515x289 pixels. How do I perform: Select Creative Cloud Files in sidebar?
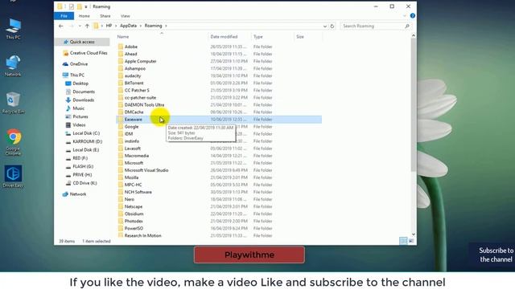(x=85, y=53)
